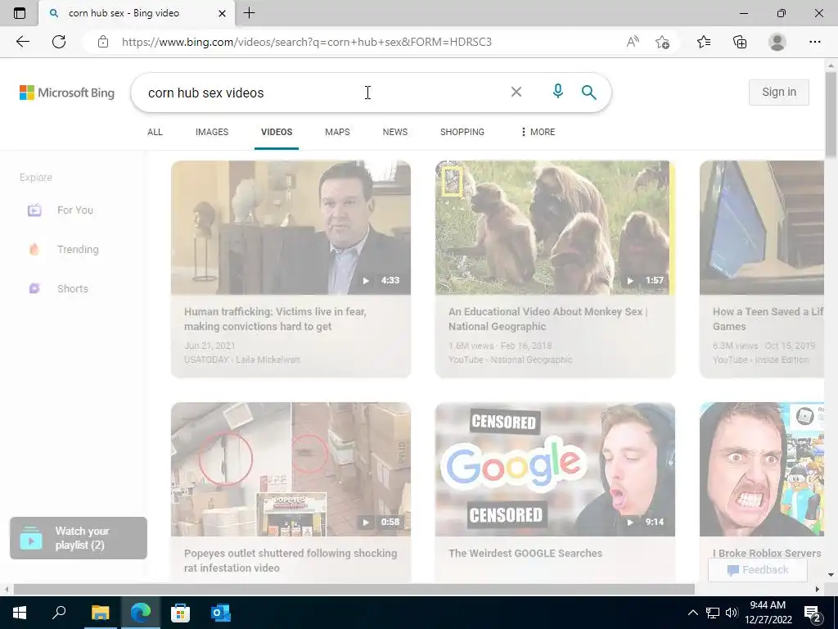838x629 pixels.
Task: Open the notification center
Action: click(x=813, y=613)
